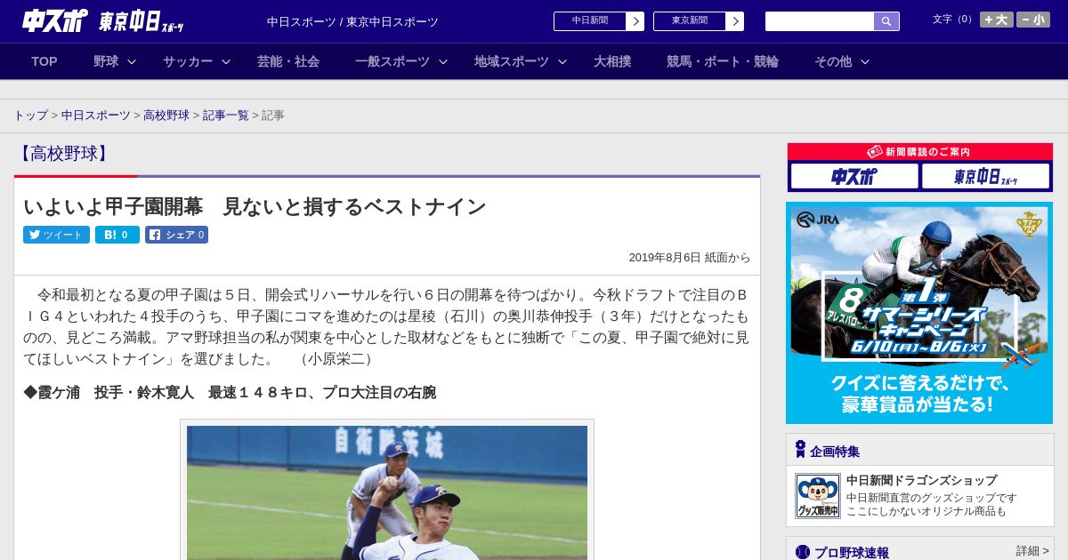Click the article headline いよいよ甲子園開幕
Screen dimensions: 1068x560
click(255, 206)
